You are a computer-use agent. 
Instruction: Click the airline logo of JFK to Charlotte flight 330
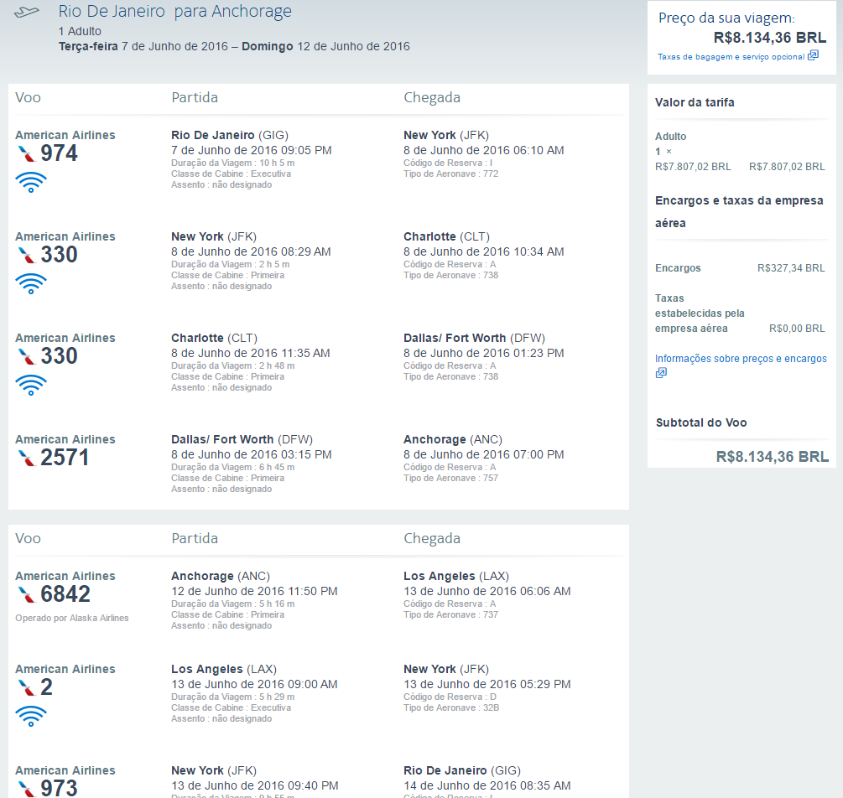click(26, 256)
